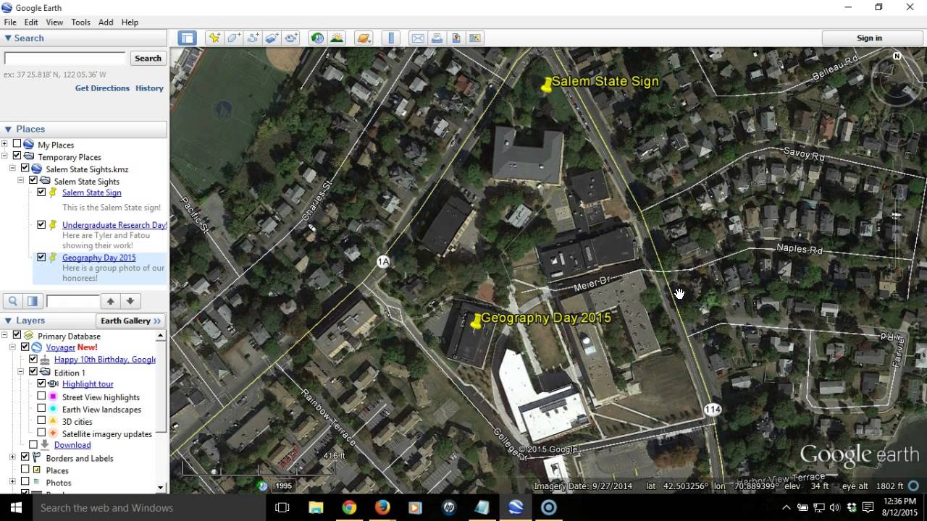927x521 pixels.
Task: Uncheck the Geography Day 2015 checkbox
Action: point(41,258)
